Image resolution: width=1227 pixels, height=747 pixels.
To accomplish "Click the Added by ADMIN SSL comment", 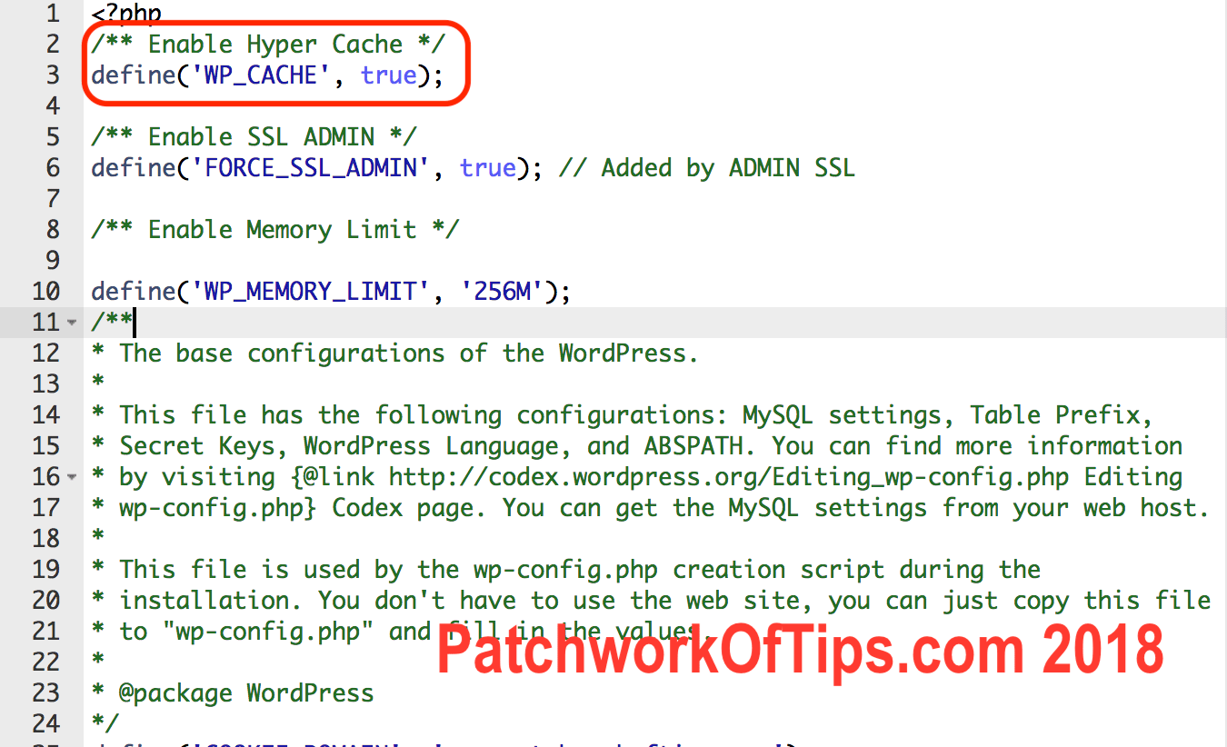I will click(x=706, y=167).
